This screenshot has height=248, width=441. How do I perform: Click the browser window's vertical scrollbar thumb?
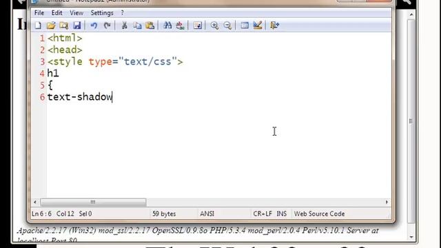tap(411, 121)
